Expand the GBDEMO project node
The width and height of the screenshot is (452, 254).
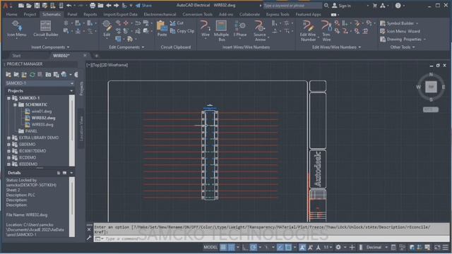click(x=8, y=144)
